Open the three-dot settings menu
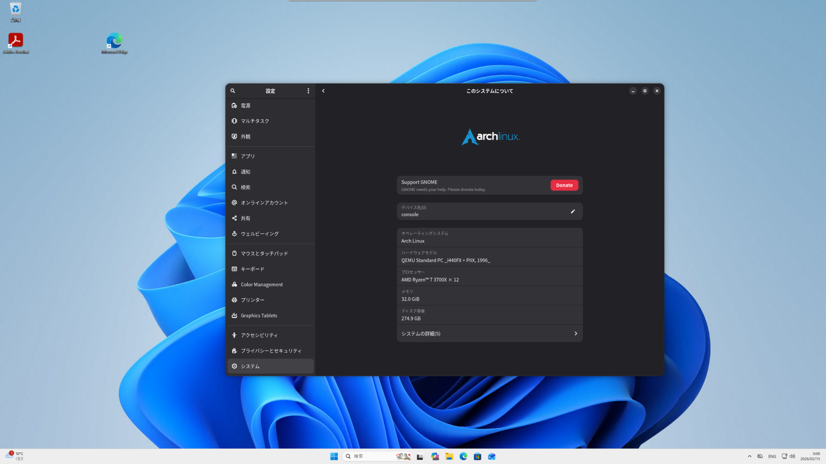 308,91
